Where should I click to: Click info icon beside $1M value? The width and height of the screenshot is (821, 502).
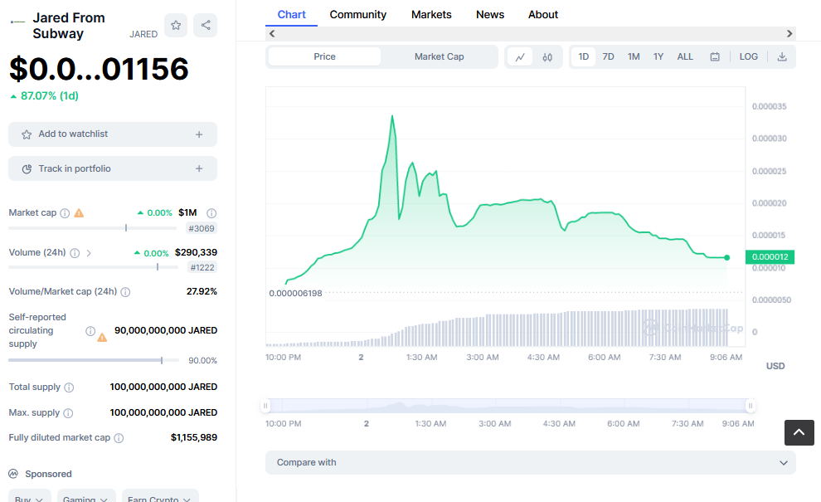211,213
